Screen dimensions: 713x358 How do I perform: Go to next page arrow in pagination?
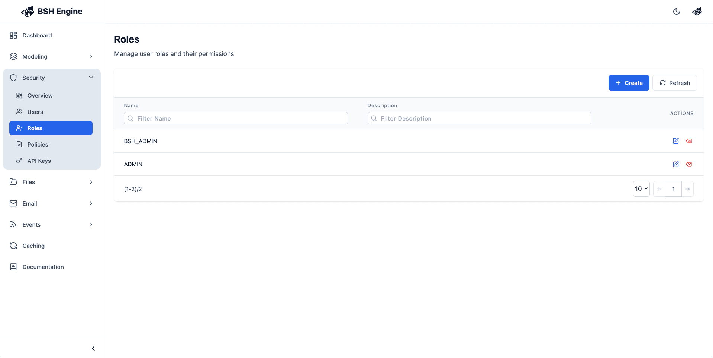point(687,189)
